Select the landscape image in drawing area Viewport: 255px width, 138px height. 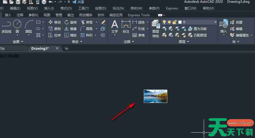click(155, 96)
